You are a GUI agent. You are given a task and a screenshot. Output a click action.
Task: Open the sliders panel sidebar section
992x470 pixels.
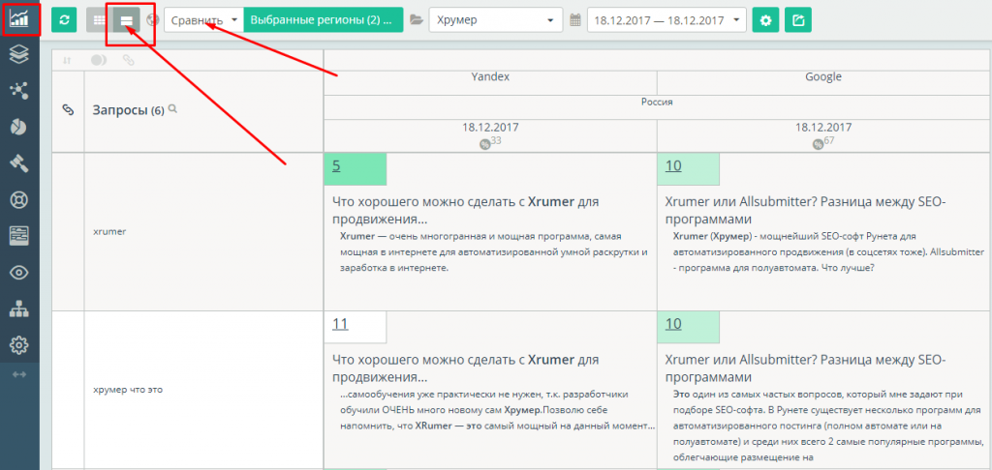point(19,236)
